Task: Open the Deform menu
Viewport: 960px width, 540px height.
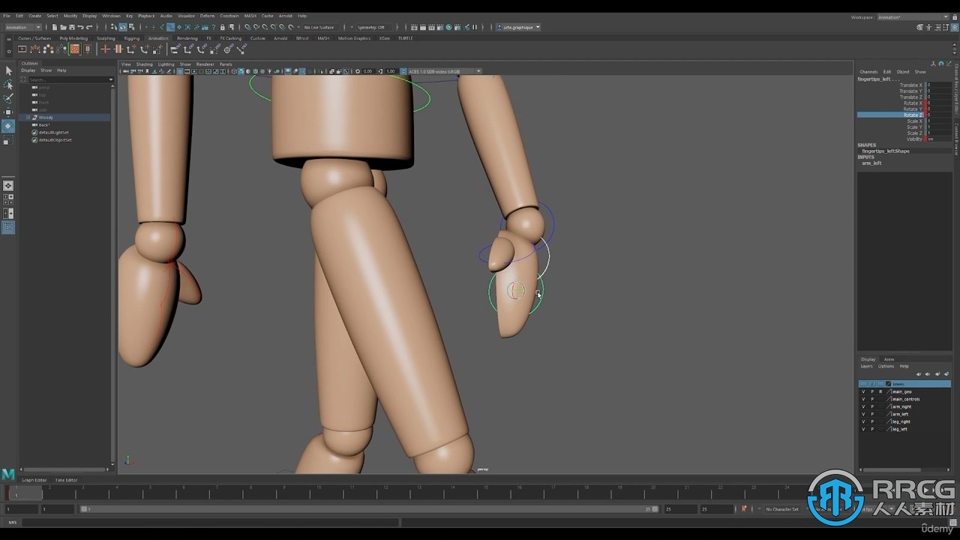Action: tap(207, 16)
